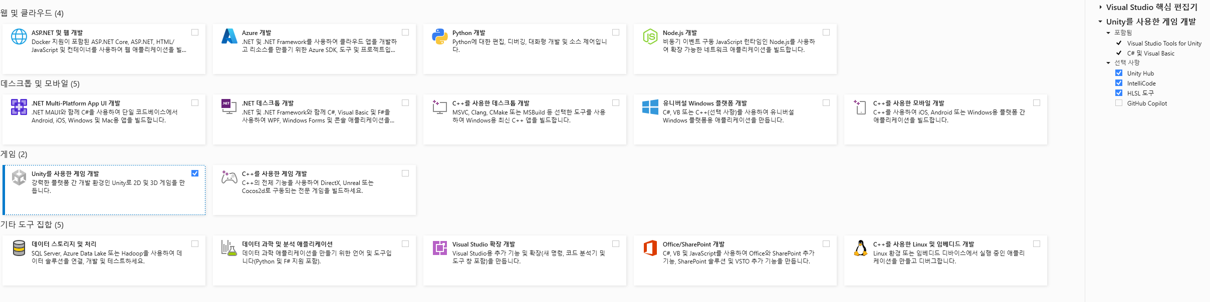This screenshot has height=302, width=1210.
Task: Click the C++ 게임 개발 gamepad icon
Action: click(x=229, y=177)
